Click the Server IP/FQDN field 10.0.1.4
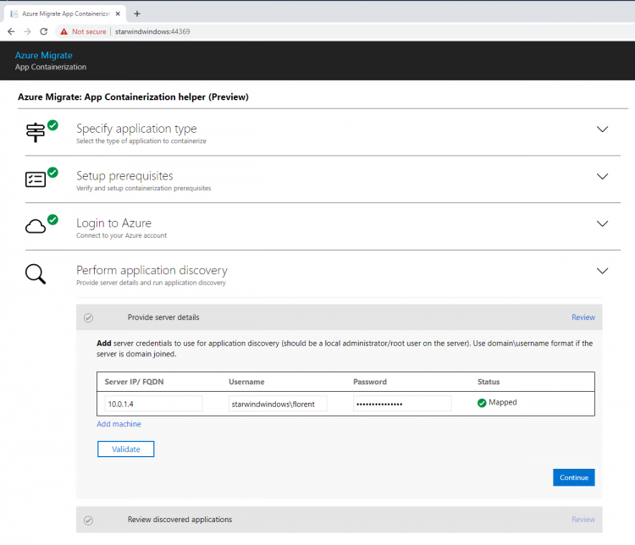635x545 pixels. 153,404
